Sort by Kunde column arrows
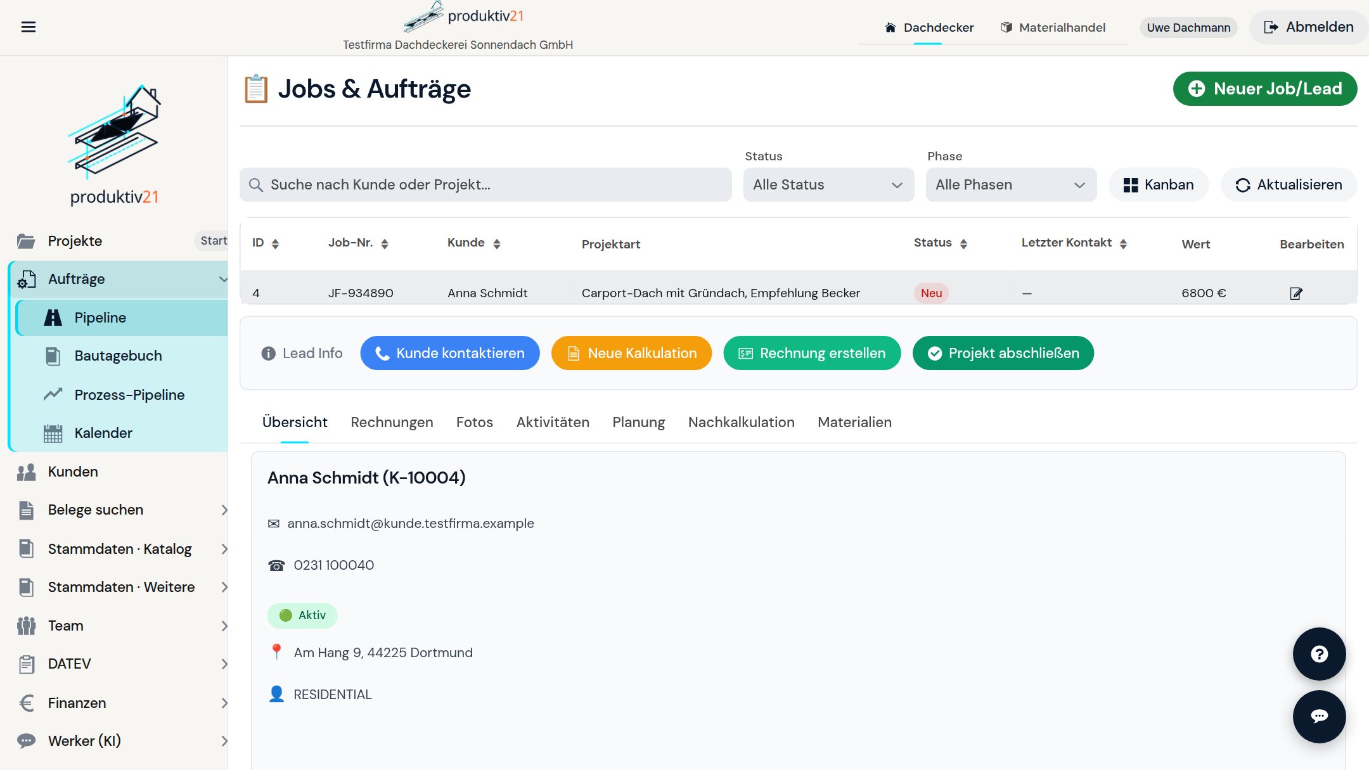 click(496, 244)
